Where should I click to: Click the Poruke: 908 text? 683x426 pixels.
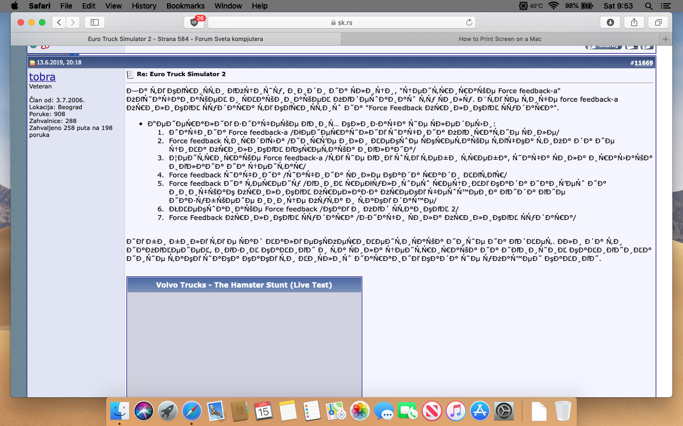tap(47, 114)
